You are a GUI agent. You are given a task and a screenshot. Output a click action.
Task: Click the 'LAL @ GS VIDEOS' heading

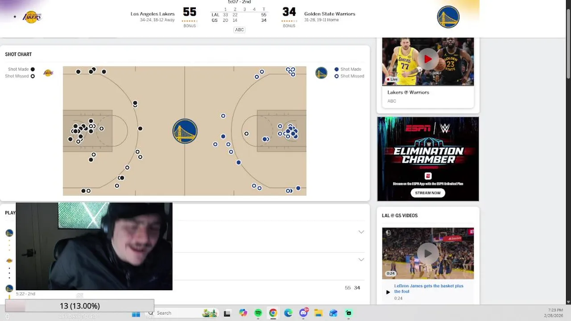400,215
